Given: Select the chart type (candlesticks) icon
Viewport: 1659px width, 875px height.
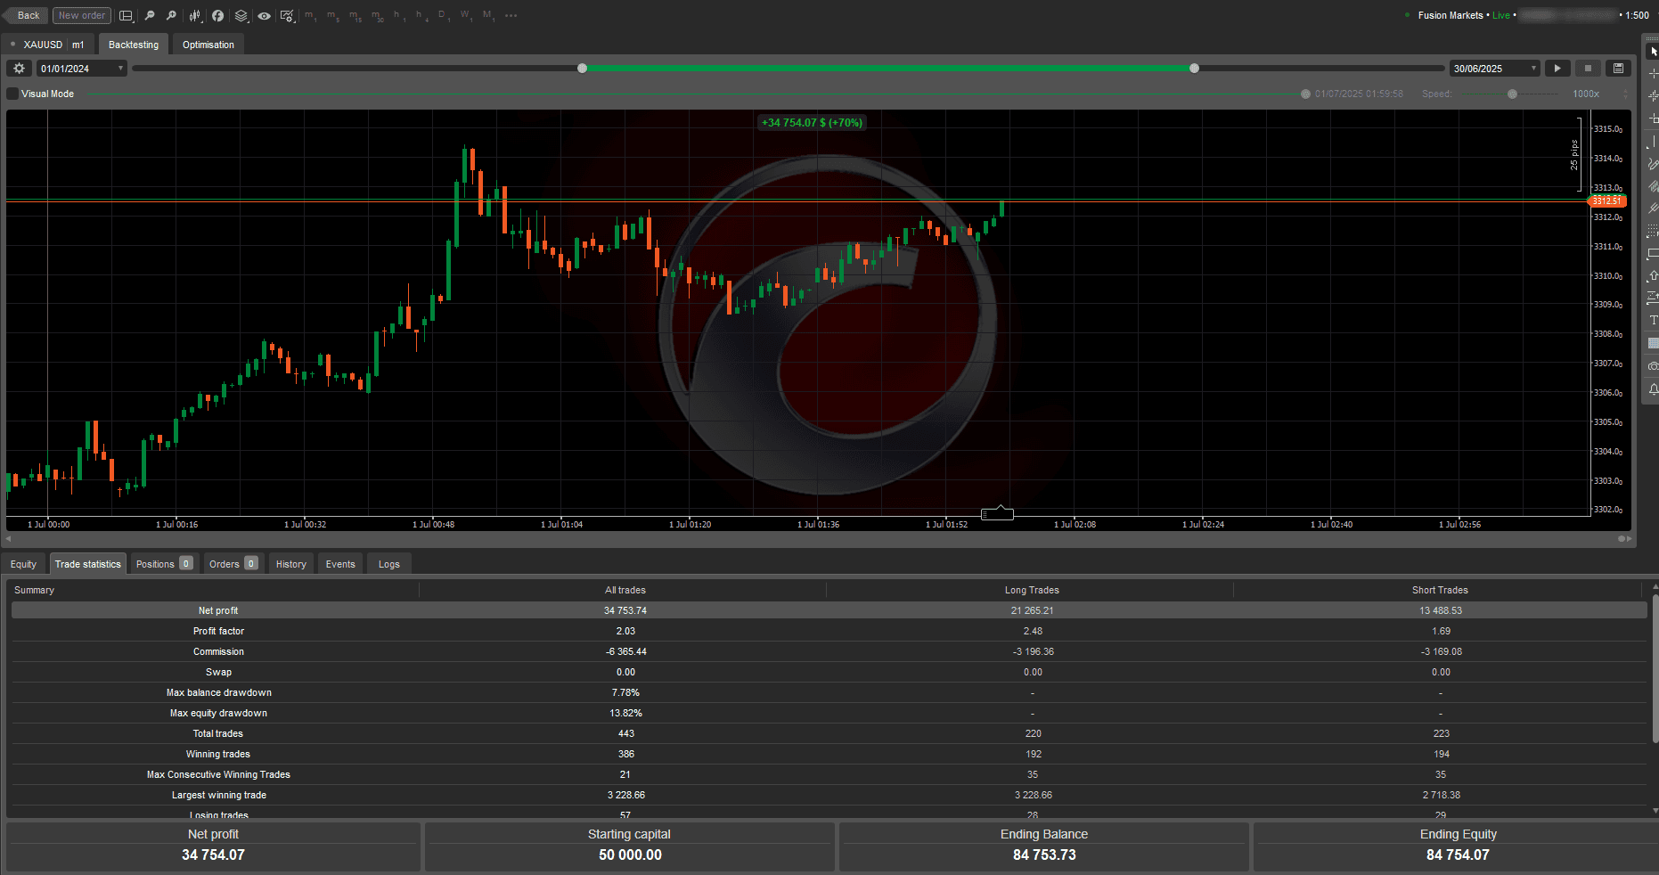Looking at the screenshot, I should click(194, 15).
